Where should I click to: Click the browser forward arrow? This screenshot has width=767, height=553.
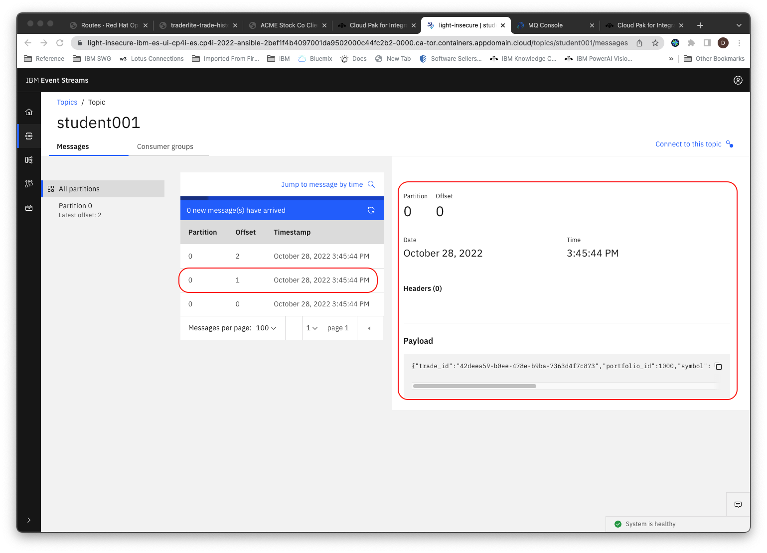tap(44, 43)
